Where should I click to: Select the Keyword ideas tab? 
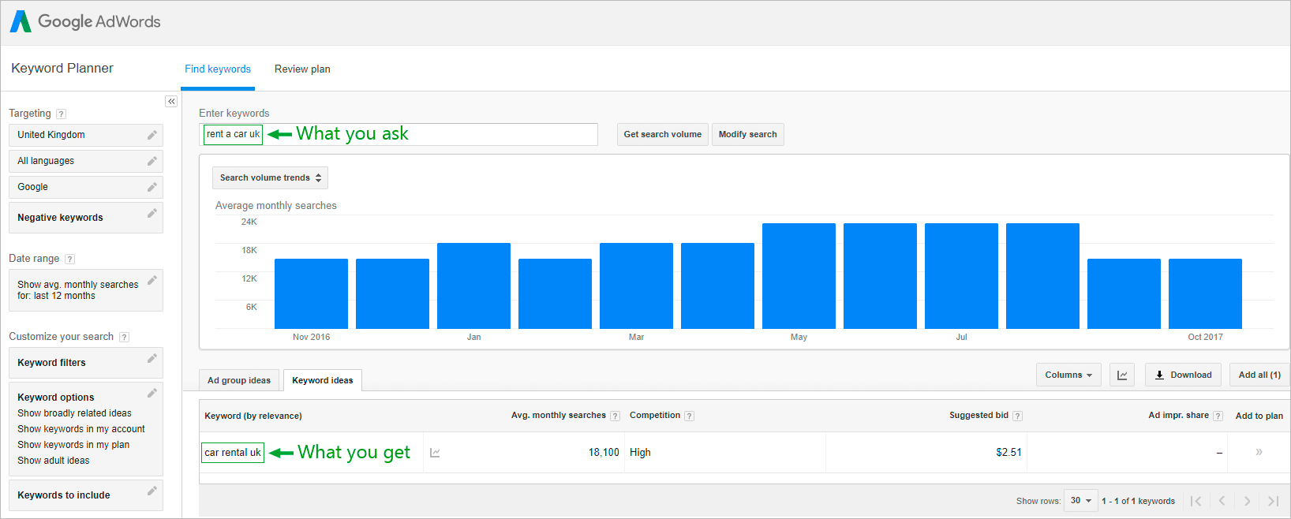click(x=323, y=380)
